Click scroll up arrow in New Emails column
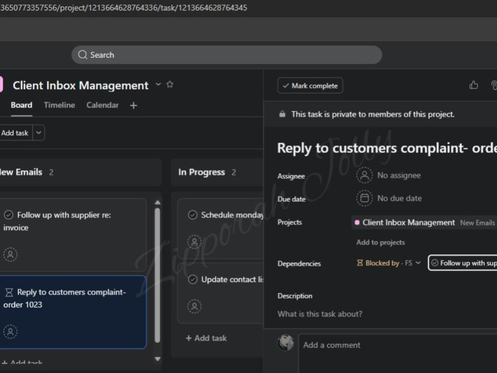The image size is (497, 373). [x=158, y=202]
